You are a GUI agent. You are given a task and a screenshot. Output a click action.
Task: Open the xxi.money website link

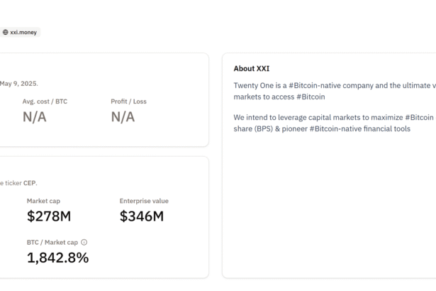(23, 32)
